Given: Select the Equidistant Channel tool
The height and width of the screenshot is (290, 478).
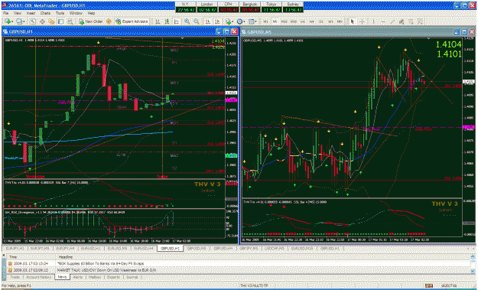Looking at the screenshot, I should 402,21.
